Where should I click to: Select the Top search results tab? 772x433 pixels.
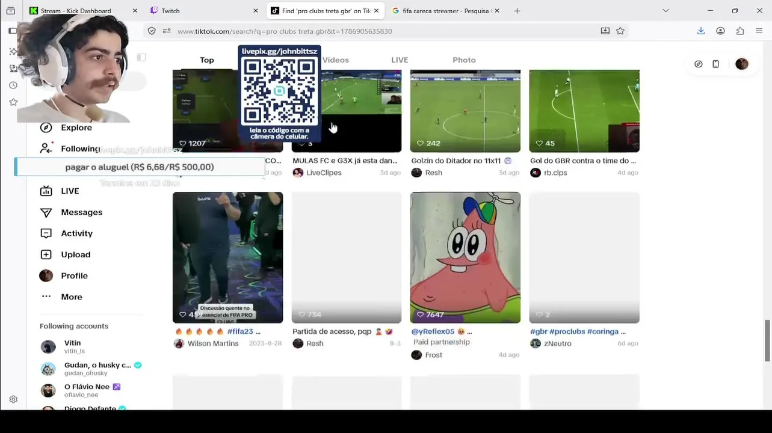pos(207,60)
